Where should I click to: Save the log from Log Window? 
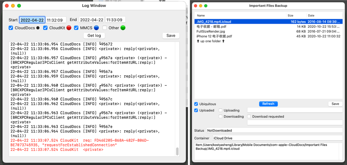point(171,36)
